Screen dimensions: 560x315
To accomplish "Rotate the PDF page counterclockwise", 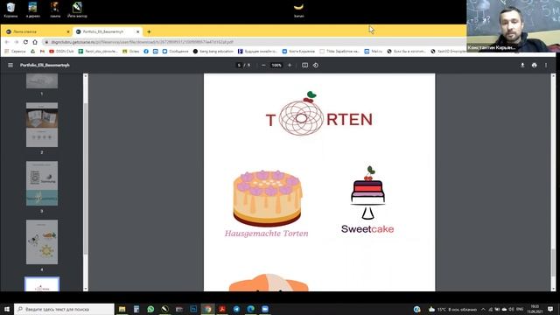I will [316, 66].
